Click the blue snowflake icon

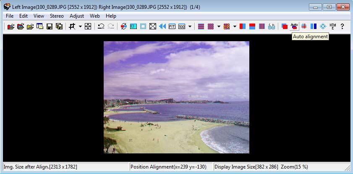[x=323, y=26]
